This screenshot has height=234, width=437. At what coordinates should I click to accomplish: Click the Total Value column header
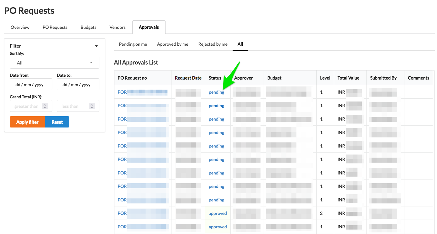[x=348, y=78]
